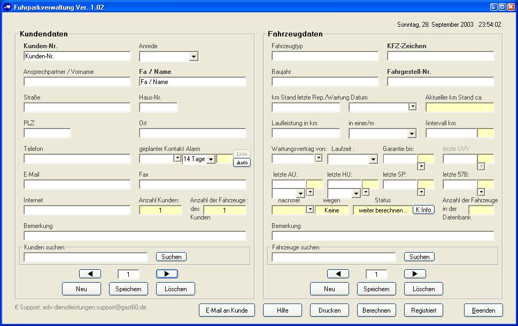
Task: Open the Anrede dropdown
Action: pos(194,56)
